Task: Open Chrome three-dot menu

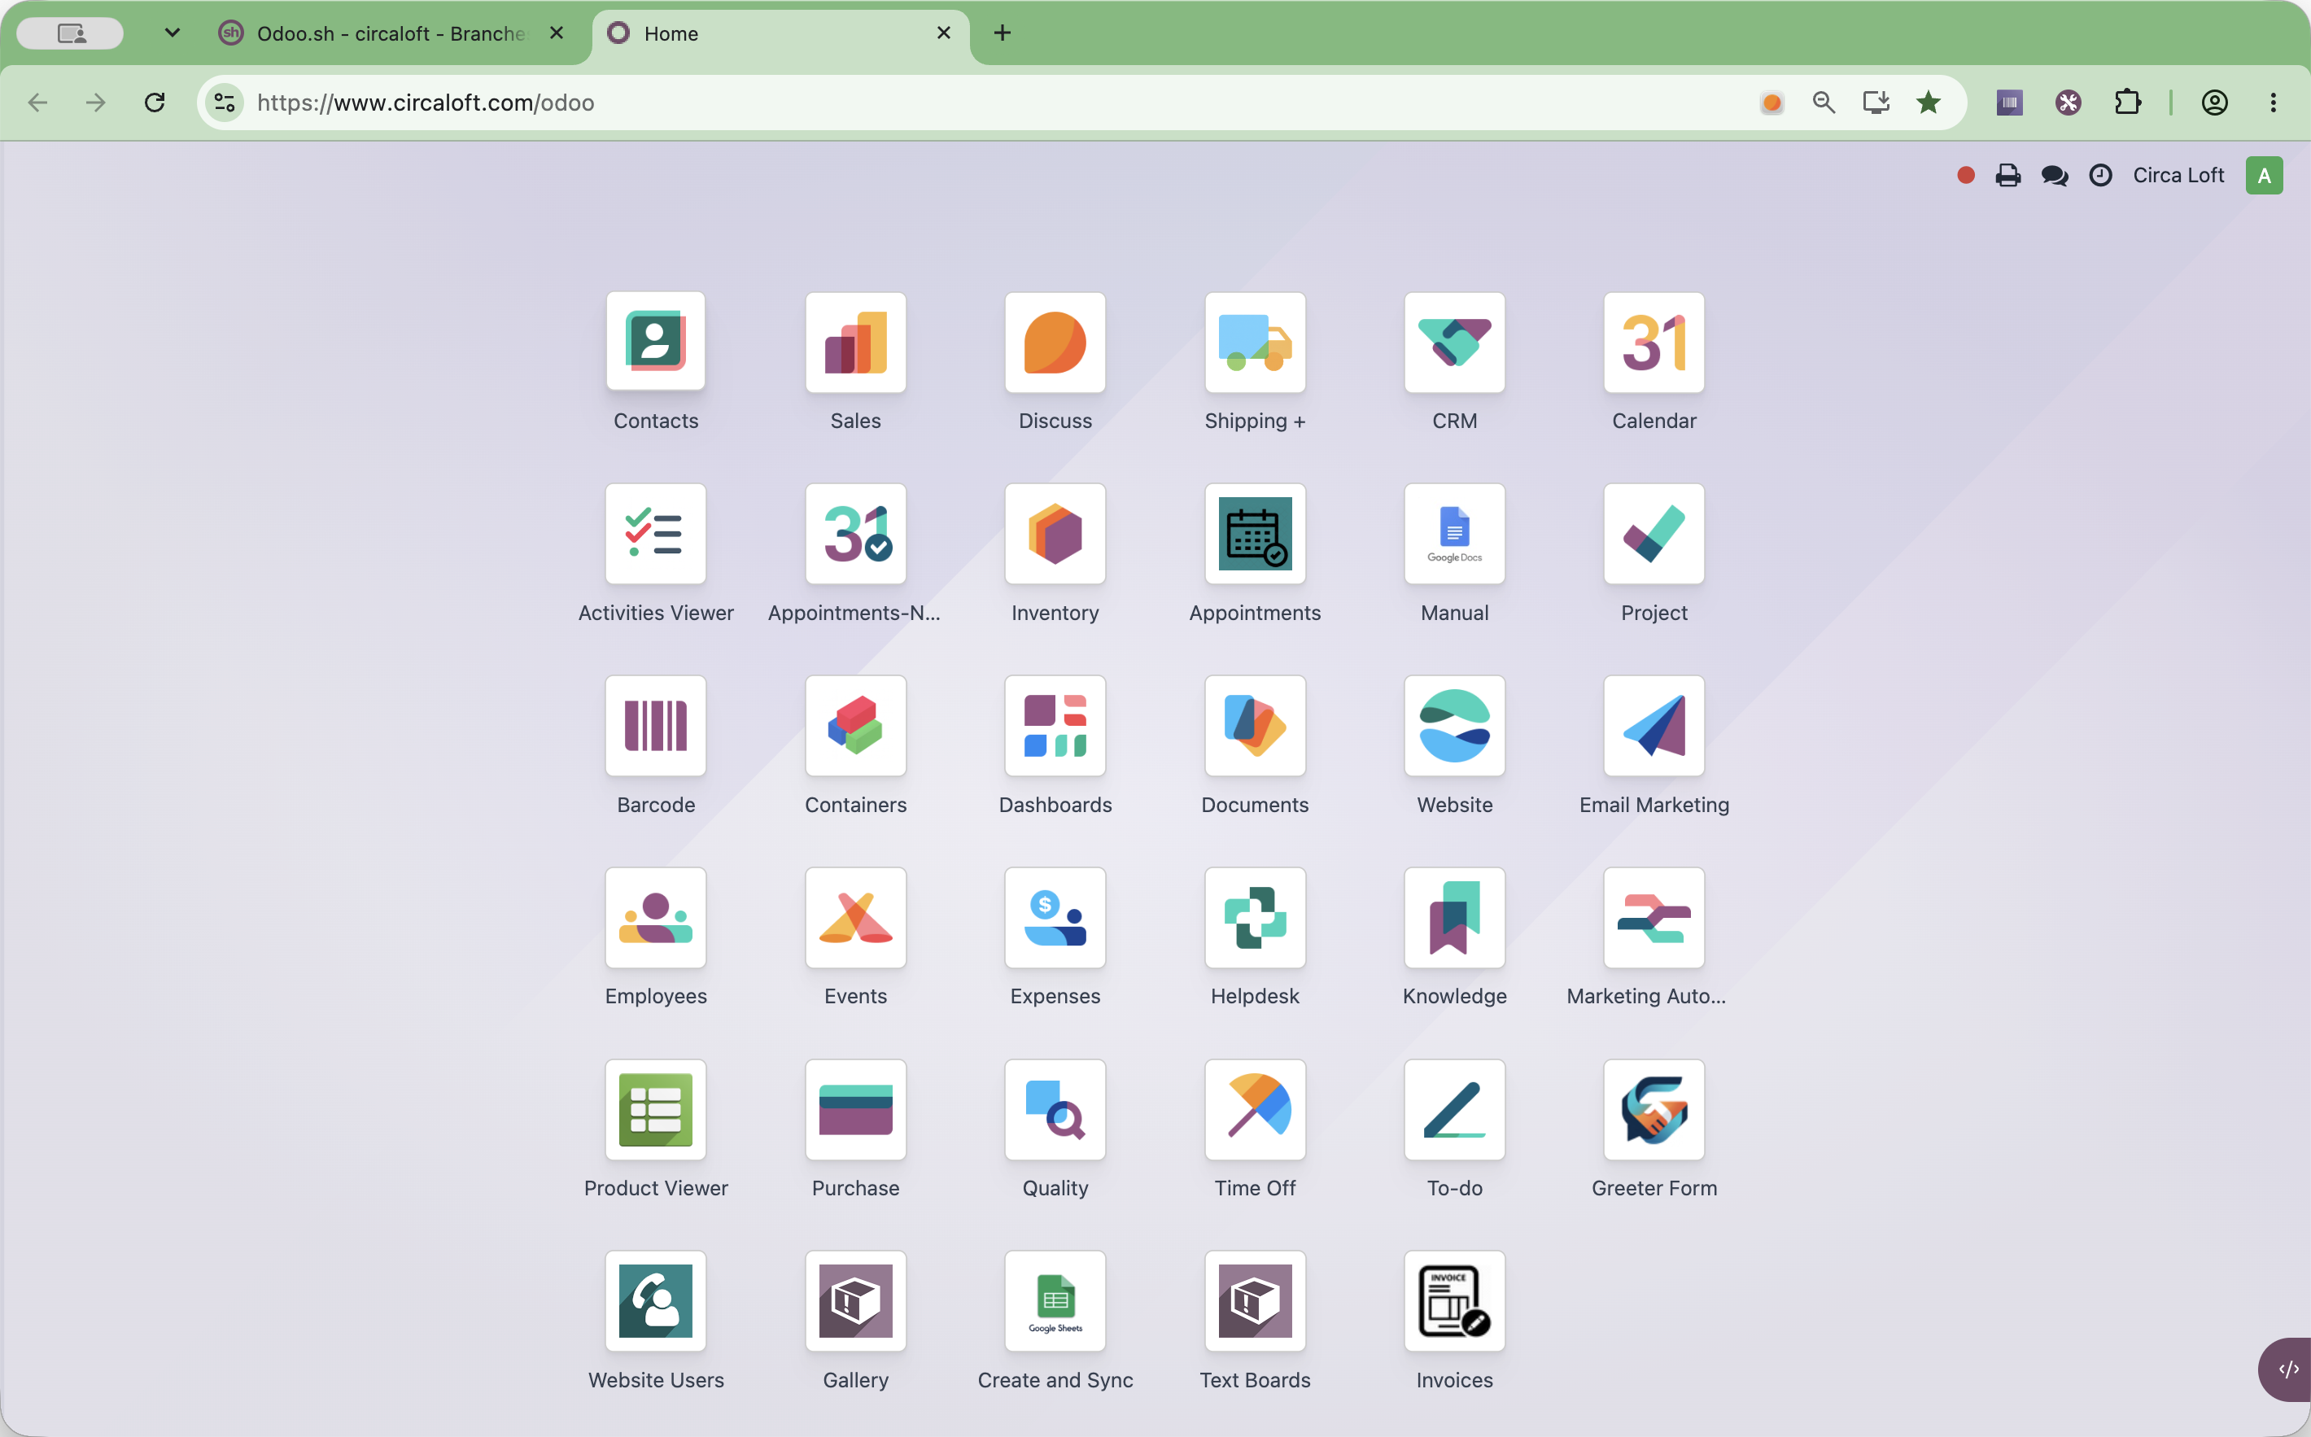Action: [2273, 102]
